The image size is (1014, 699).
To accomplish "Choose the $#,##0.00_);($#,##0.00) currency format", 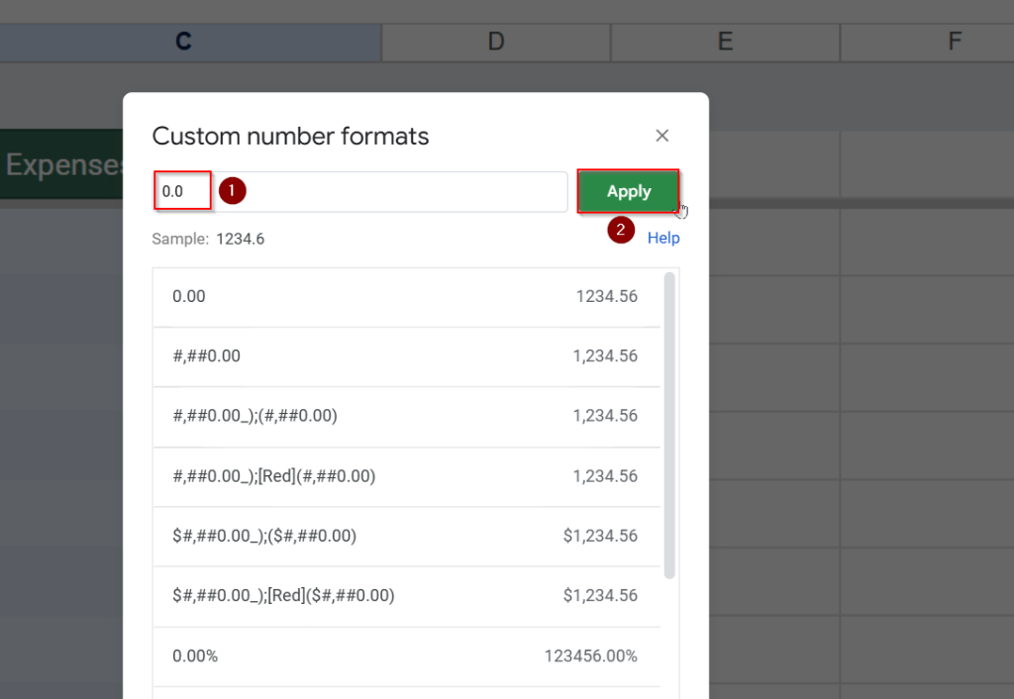I will pyautogui.click(x=406, y=536).
